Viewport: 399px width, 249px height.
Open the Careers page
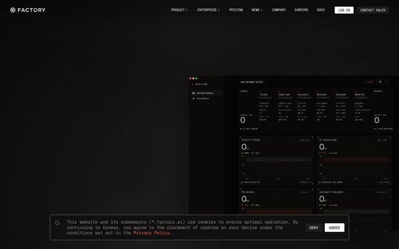click(301, 10)
